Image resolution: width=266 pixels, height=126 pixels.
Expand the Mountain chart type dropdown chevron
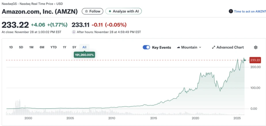point(200,47)
